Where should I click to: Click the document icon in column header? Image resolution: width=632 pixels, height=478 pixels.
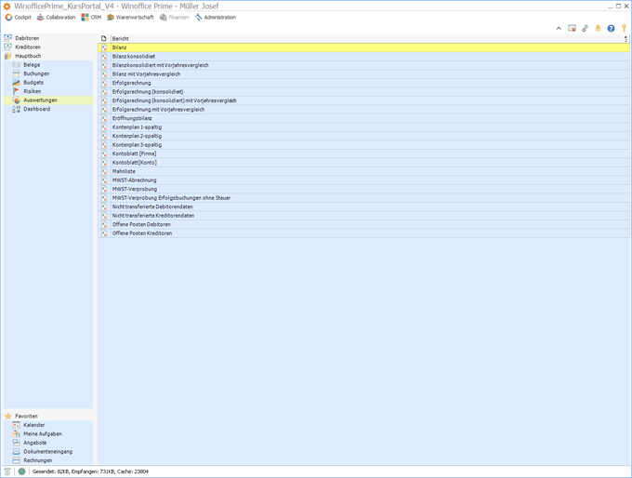[x=104, y=38]
